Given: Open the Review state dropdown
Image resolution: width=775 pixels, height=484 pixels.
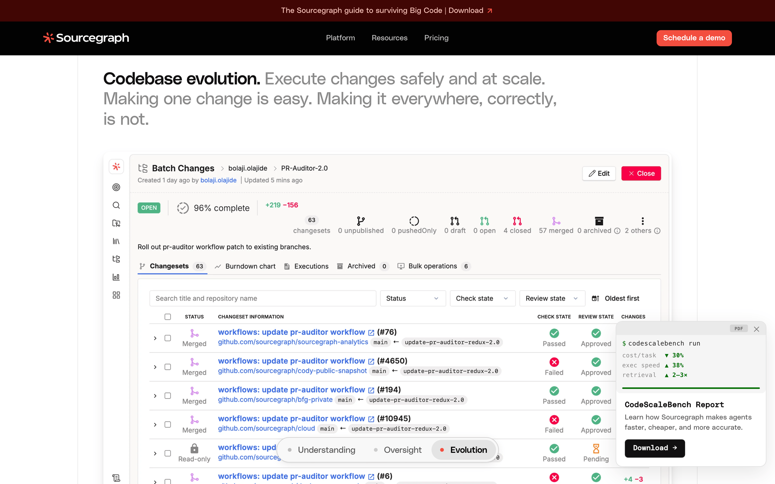Looking at the screenshot, I should pyautogui.click(x=552, y=298).
